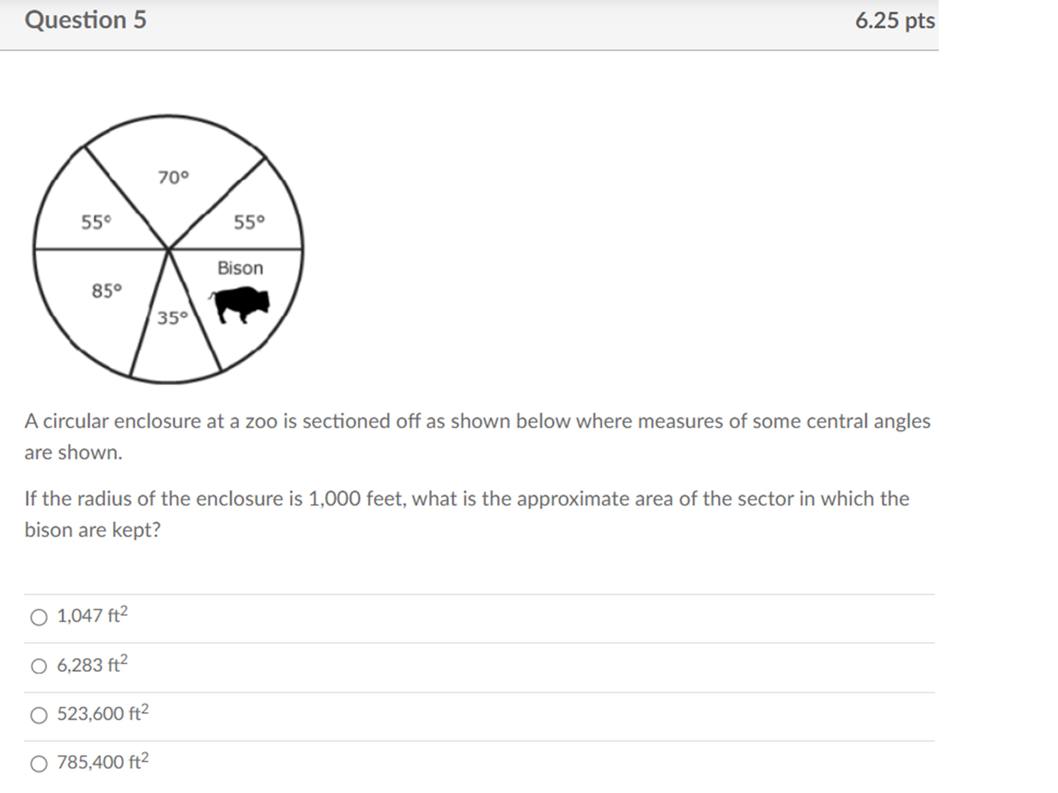Click the Bison sector label text
The image size is (1058, 793).
click(241, 268)
